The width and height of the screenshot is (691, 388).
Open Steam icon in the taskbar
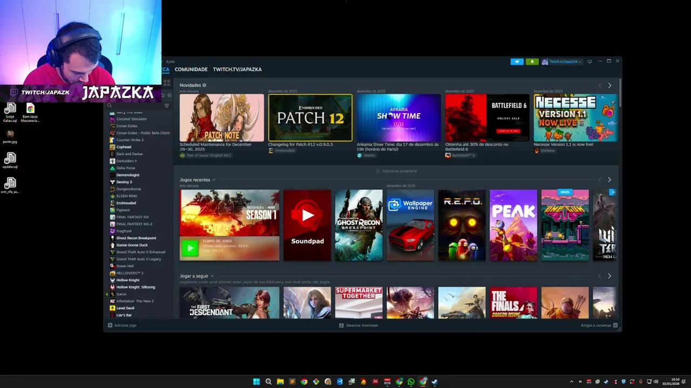pos(435,382)
